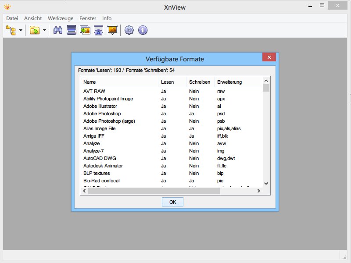Select the Adobe Photoshop (large) row
Image resolution: width=351 pixels, height=263 pixels.
coord(172,121)
